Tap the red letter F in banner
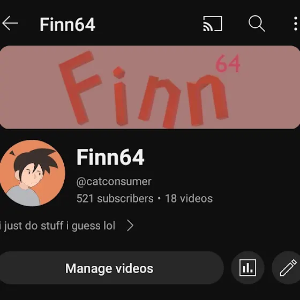The image size is (300, 300). pos(80,88)
